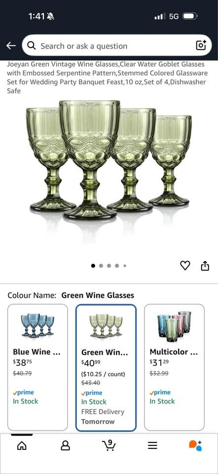218x474 pixels.
Task: Jump to second image via carousel dot
Action: tap(101, 266)
